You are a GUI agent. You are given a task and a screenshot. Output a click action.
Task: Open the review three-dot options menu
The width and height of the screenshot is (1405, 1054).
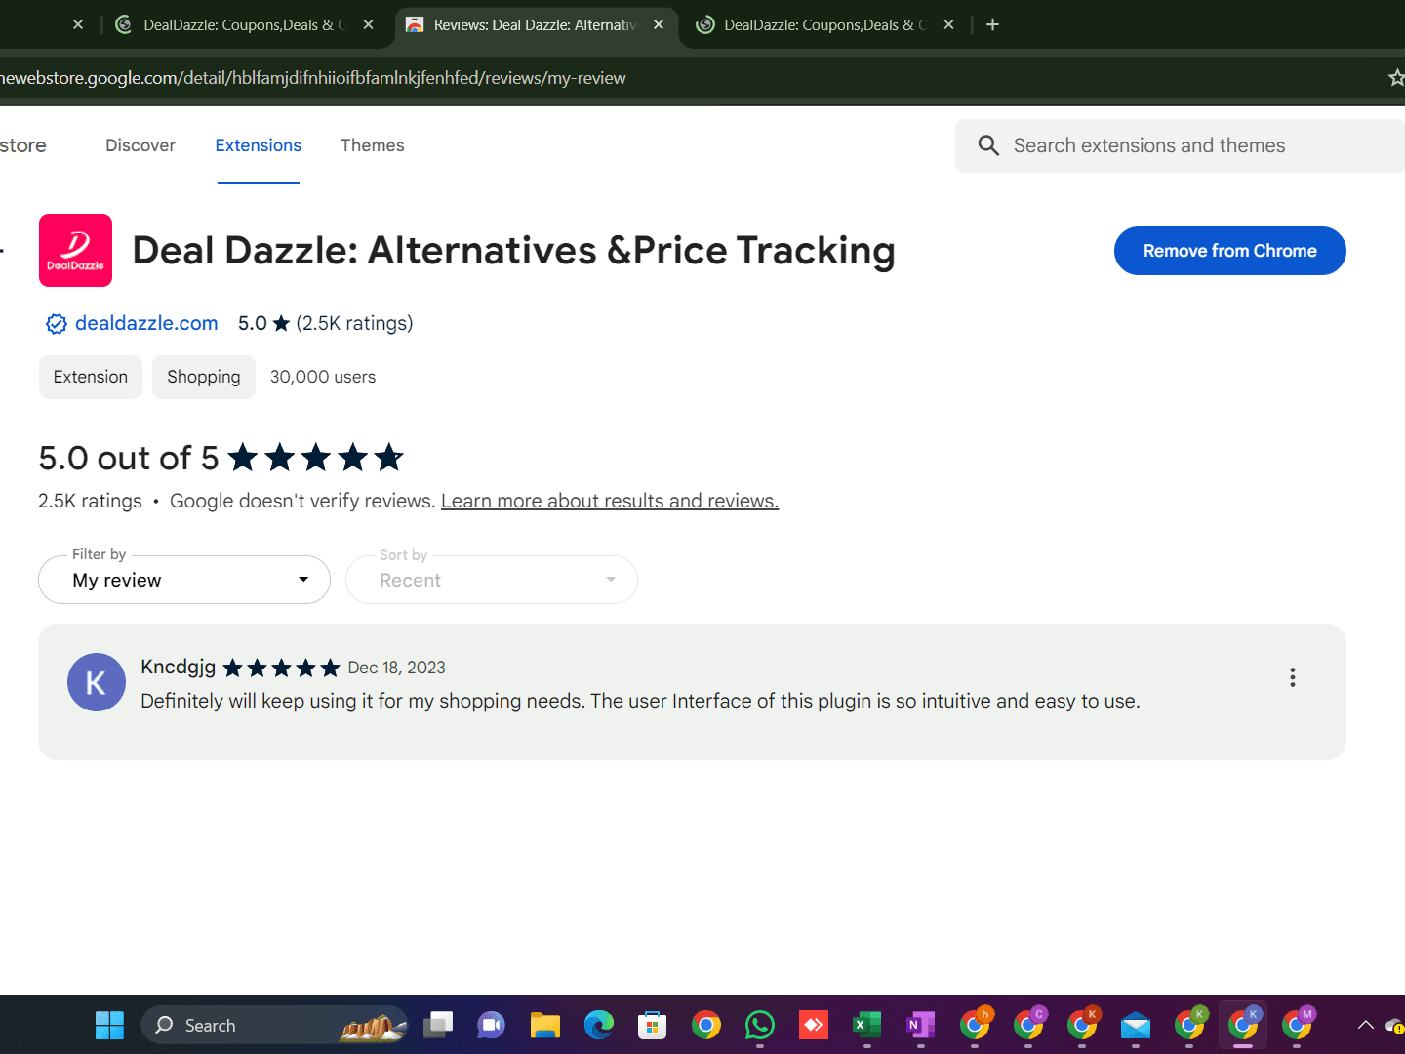click(x=1293, y=677)
